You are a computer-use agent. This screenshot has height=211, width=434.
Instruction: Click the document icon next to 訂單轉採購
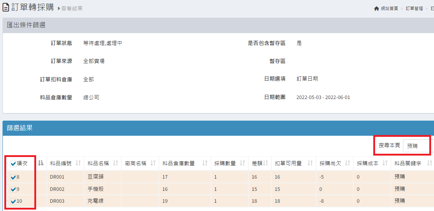pos(6,8)
